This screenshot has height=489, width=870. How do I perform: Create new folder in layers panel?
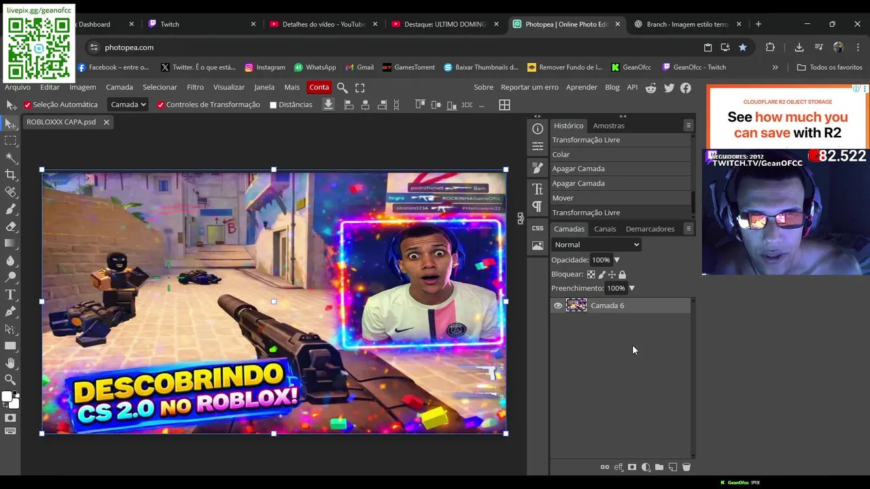[x=659, y=467]
